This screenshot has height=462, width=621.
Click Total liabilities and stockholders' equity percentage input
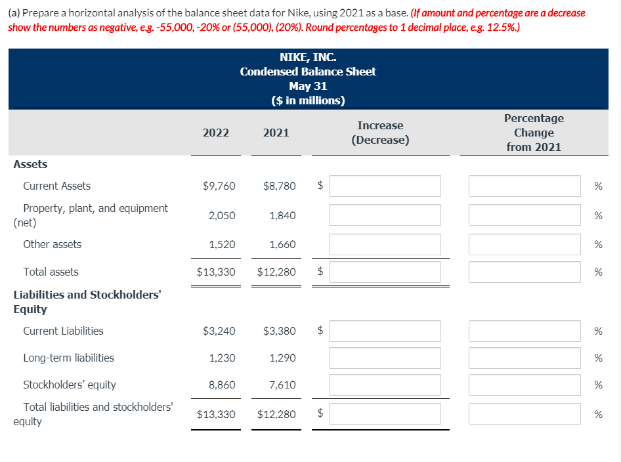pos(525,413)
